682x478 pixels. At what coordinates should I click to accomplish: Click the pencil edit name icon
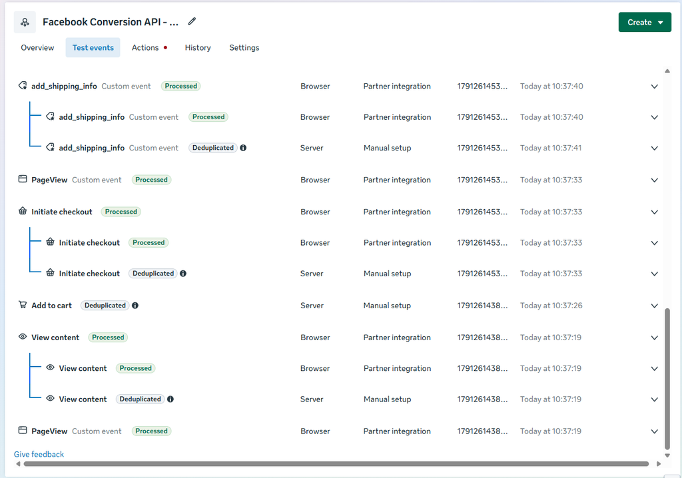pyautogui.click(x=192, y=21)
